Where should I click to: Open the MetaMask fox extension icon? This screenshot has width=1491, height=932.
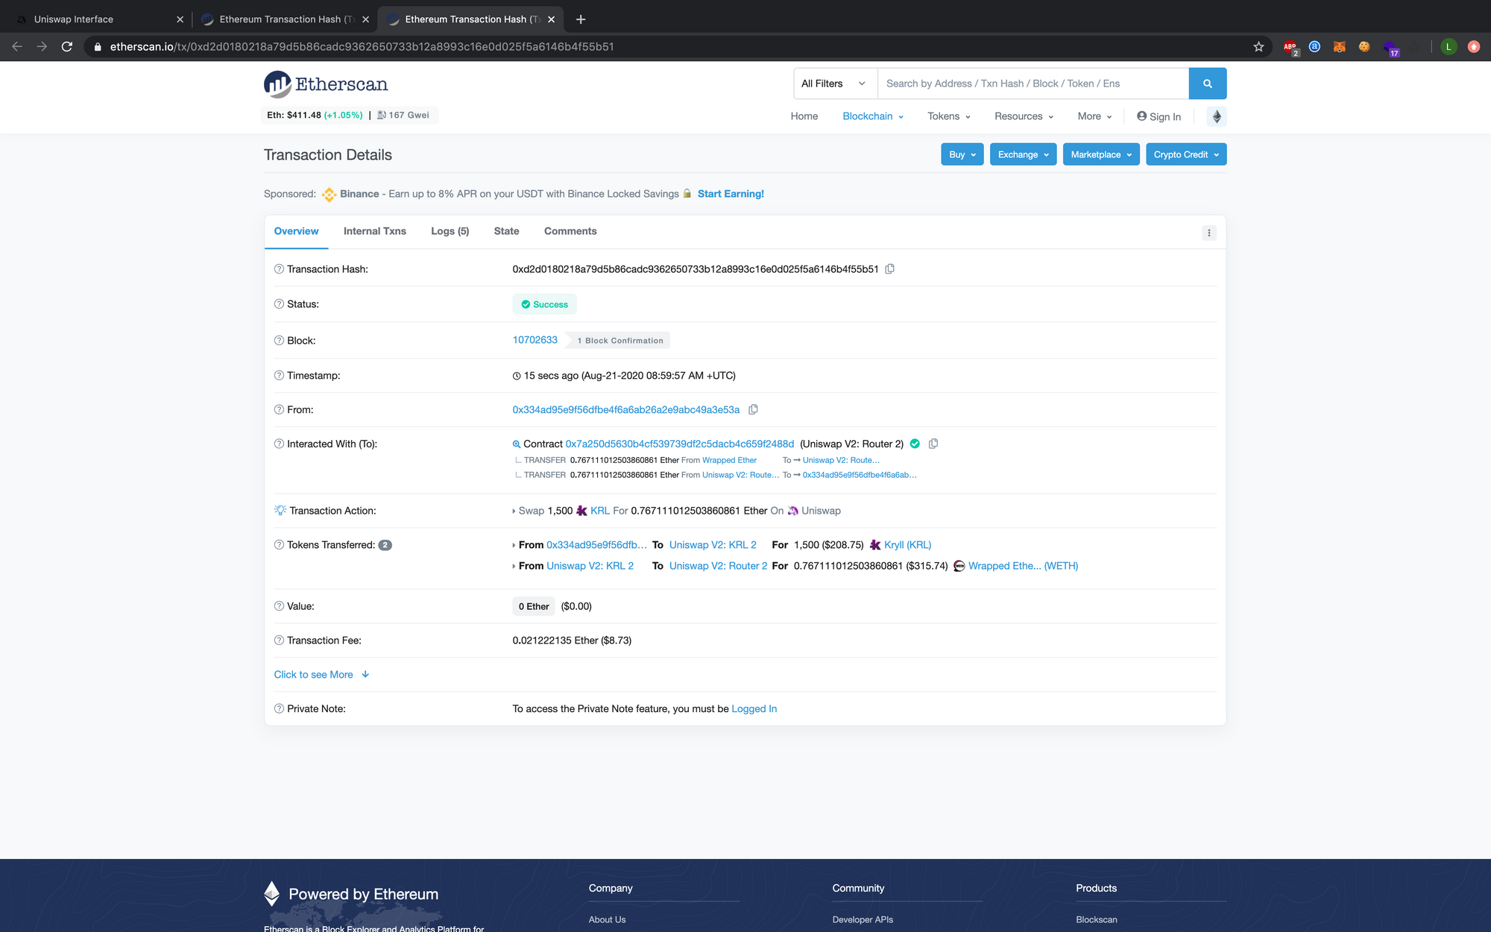point(1339,46)
